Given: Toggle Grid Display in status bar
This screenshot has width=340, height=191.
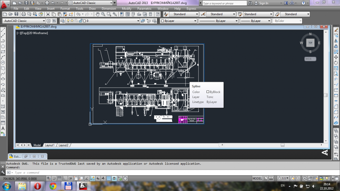Looking at the screenshot, I should pos(59,178).
